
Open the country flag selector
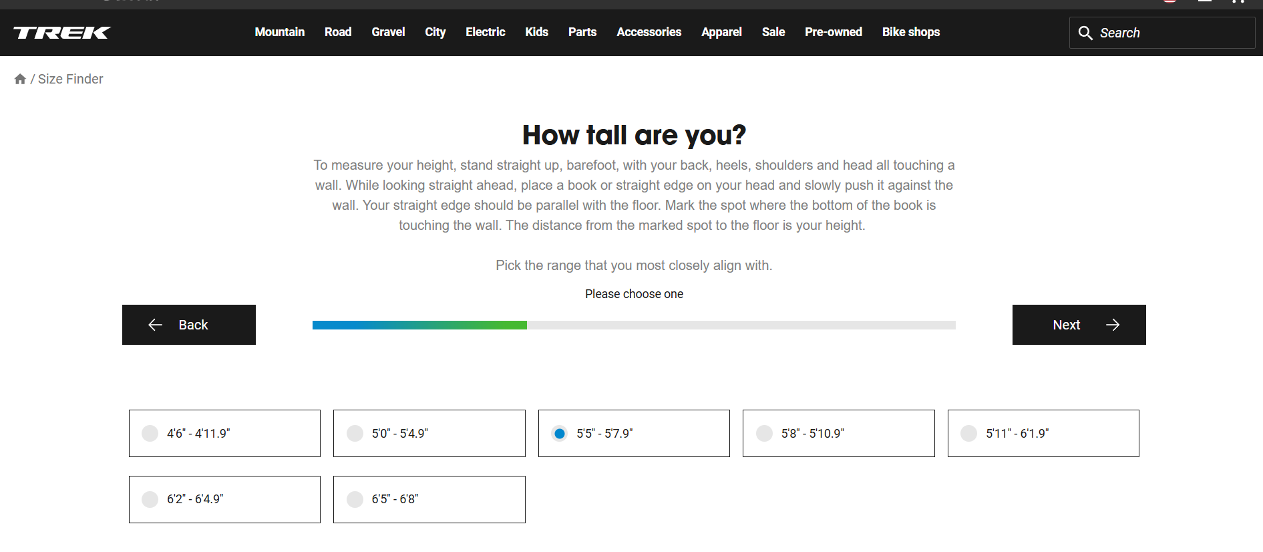1169,1
